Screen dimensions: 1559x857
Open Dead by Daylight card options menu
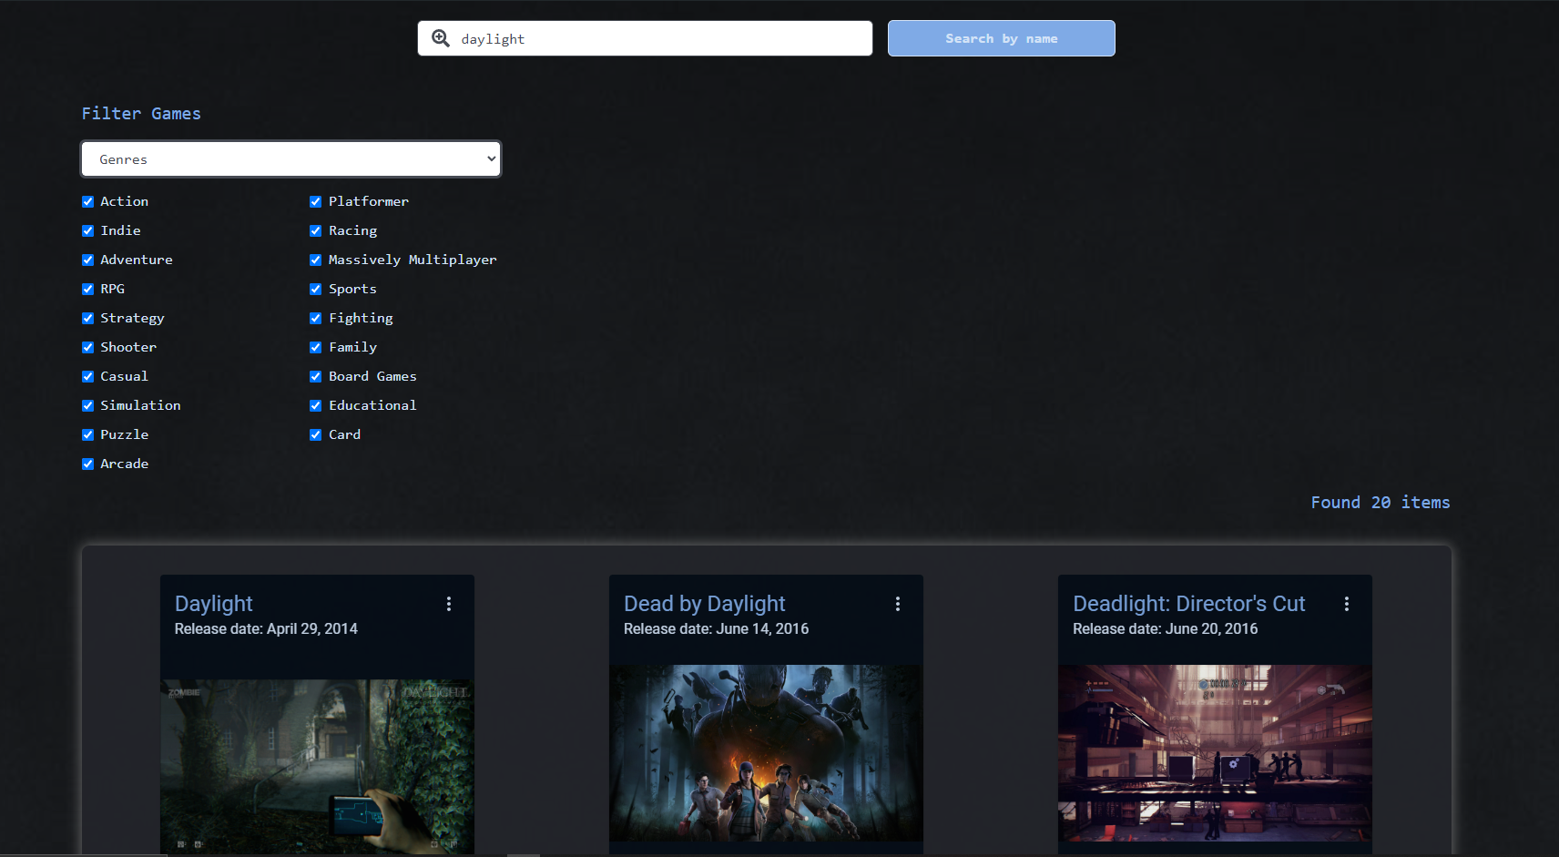pyautogui.click(x=898, y=604)
